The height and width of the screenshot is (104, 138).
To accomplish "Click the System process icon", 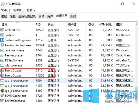I will [2, 35].
